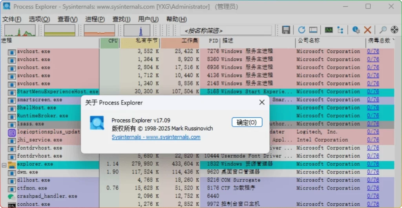Open the 选项(O) menu
Viewport: 402px width, 208px height.
pyautogui.click(x=39, y=19)
